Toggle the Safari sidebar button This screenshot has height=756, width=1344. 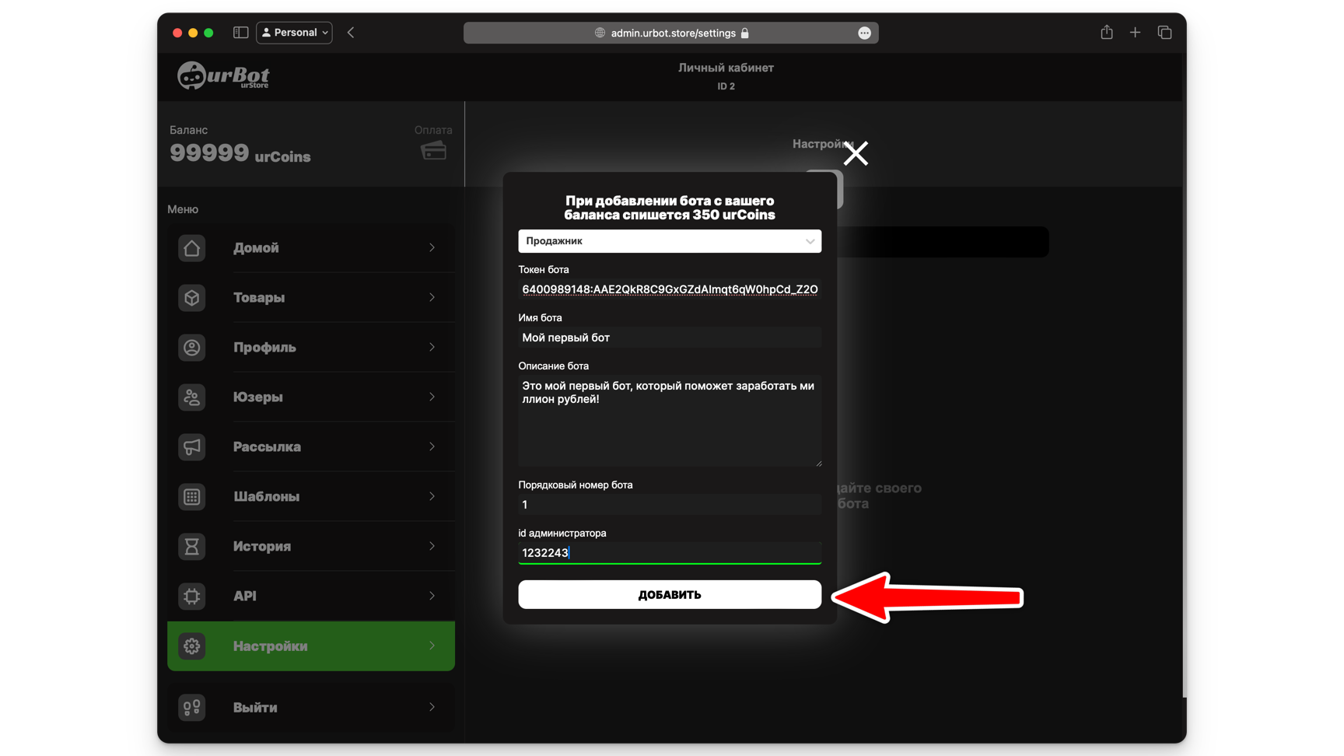click(240, 33)
